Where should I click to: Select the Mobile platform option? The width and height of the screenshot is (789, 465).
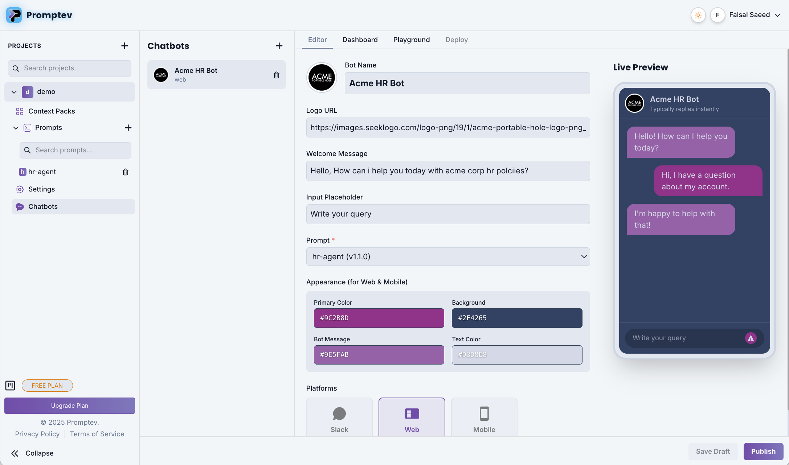484,418
